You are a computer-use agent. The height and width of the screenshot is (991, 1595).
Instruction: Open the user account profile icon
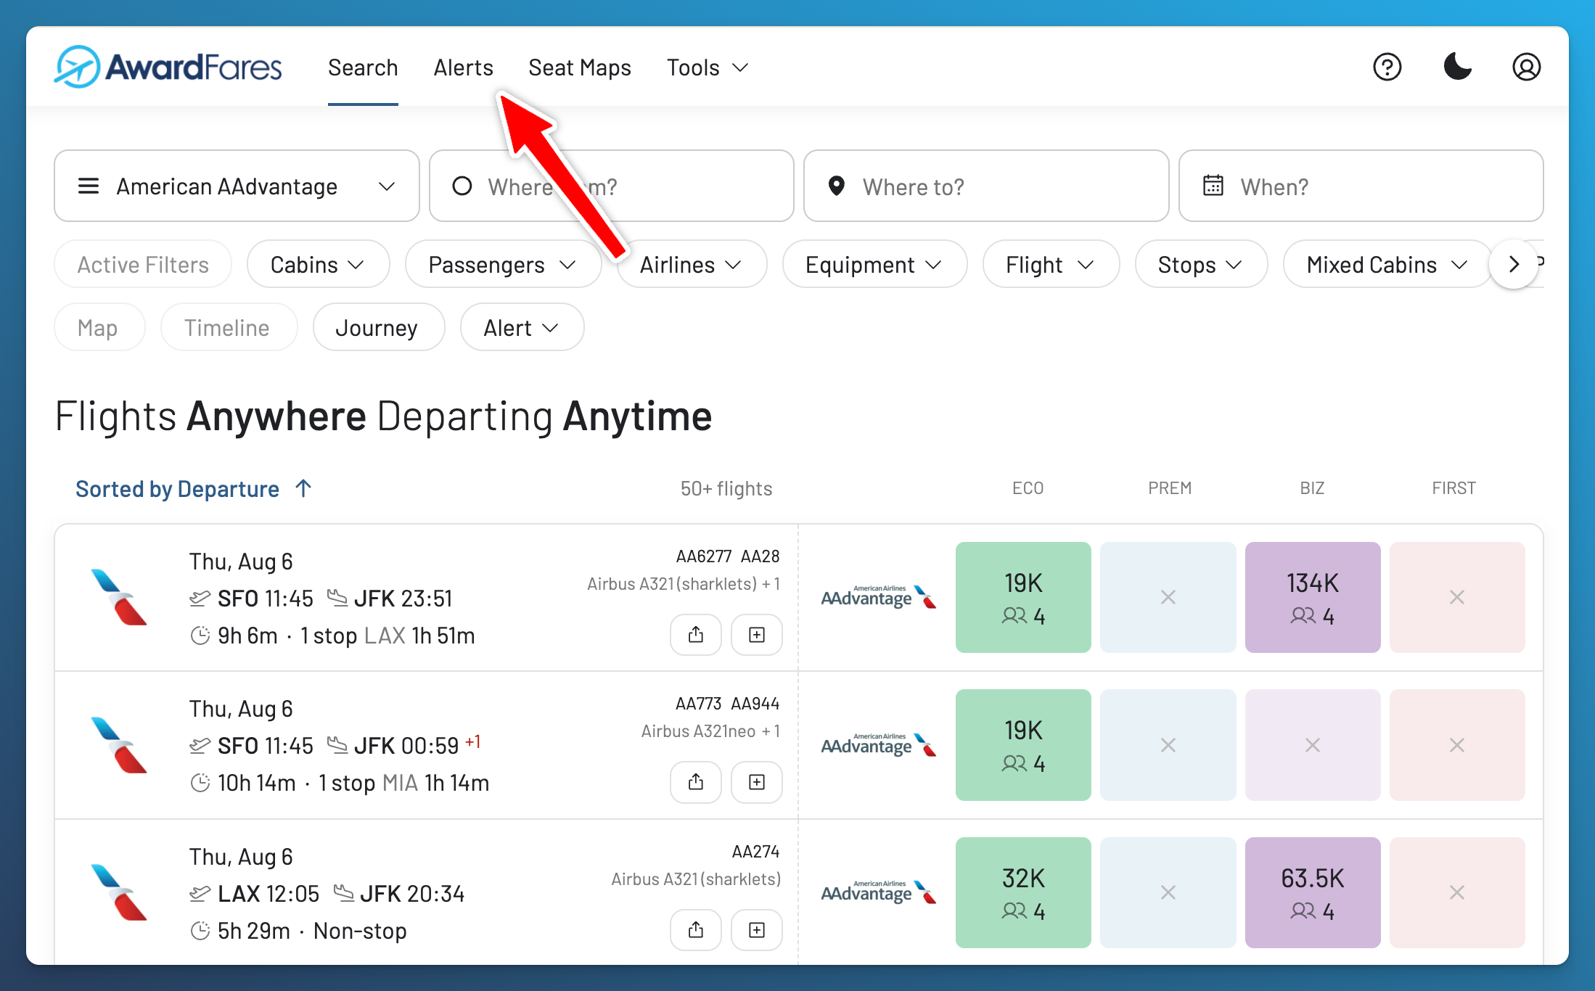tap(1526, 67)
